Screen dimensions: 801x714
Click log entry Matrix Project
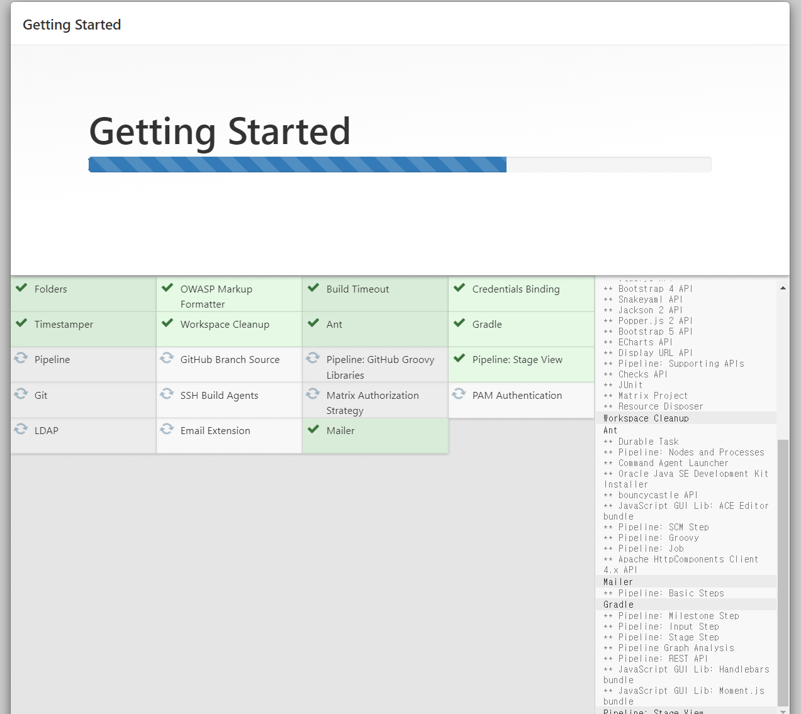[646, 396]
